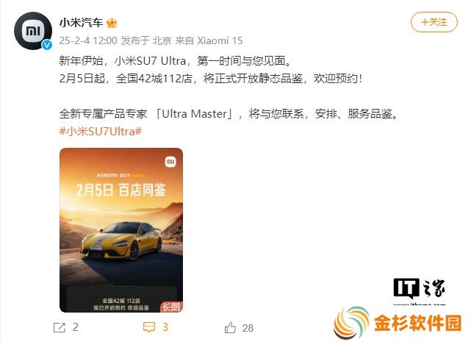Click the blue verified badge on avatar

click(46, 45)
